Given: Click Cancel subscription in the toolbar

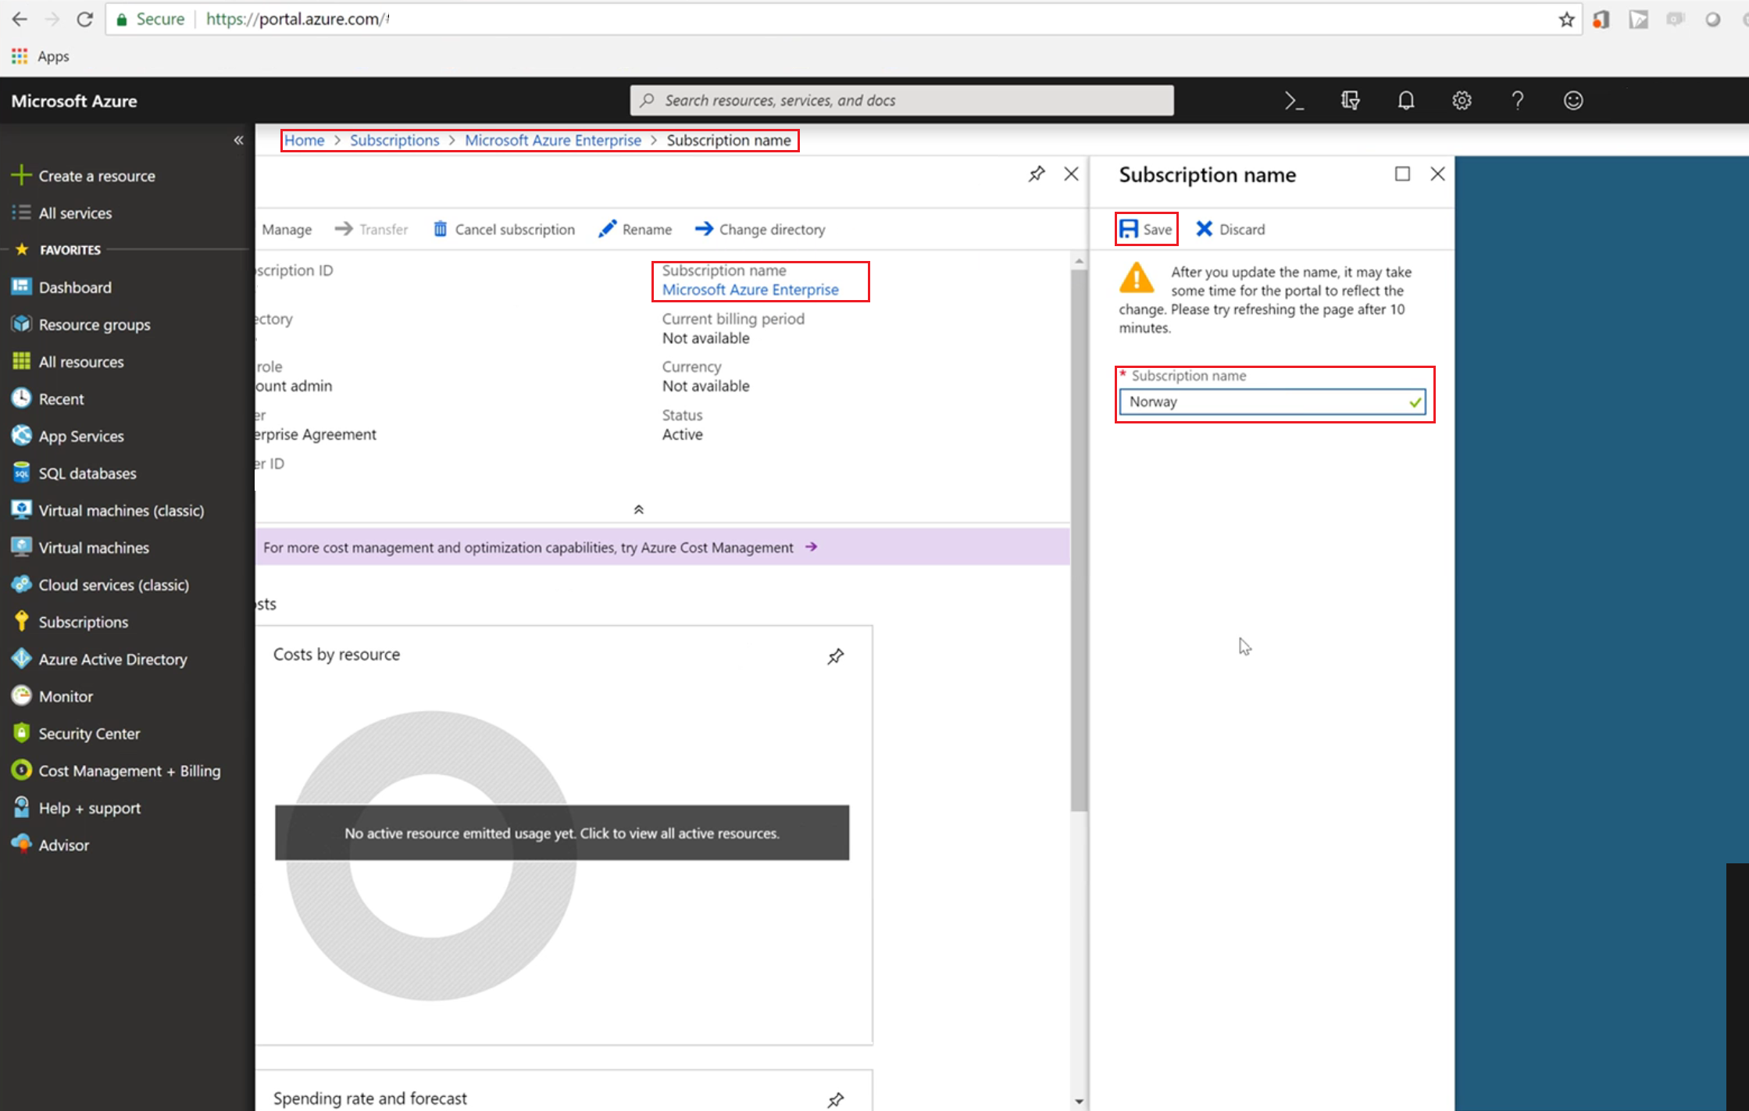Looking at the screenshot, I should click(504, 229).
